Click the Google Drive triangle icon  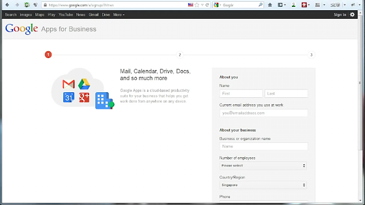tap(84, 84)
